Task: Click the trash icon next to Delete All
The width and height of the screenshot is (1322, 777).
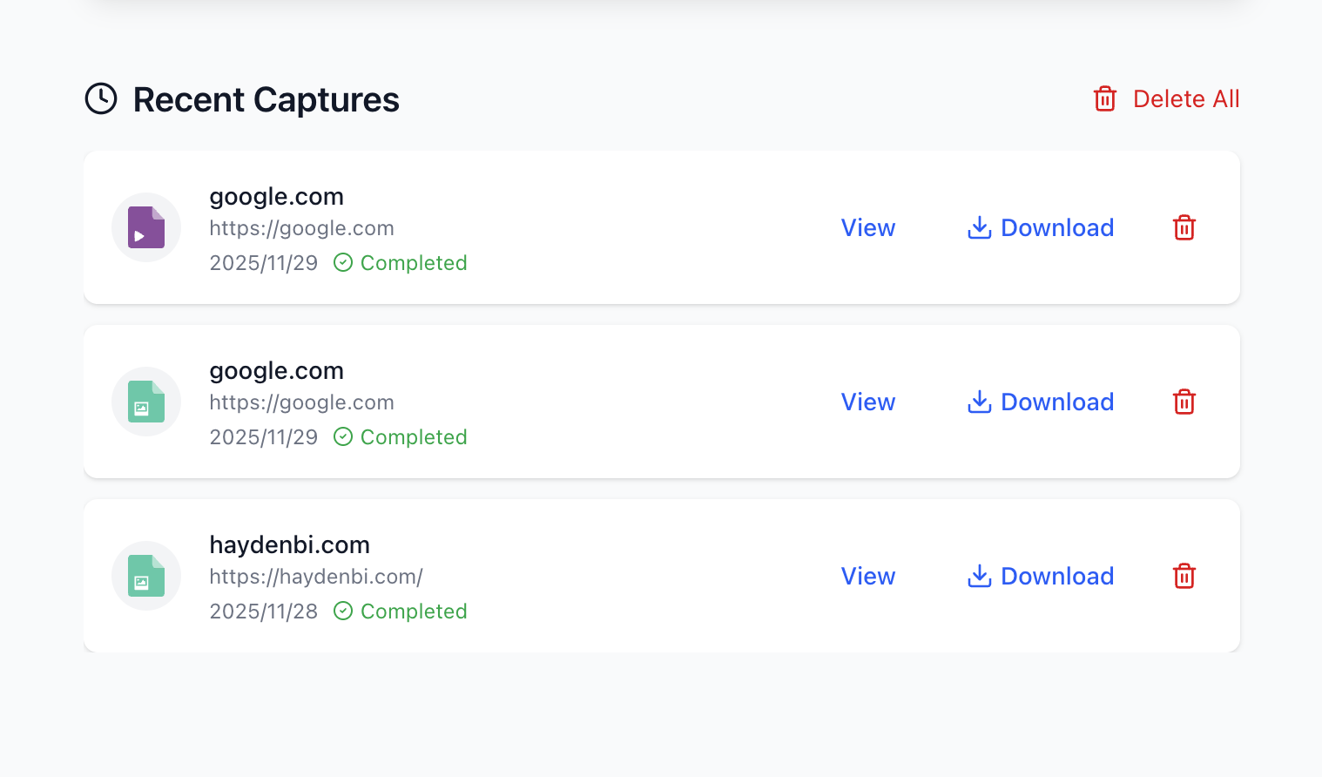Action: [x=1104, y=98]
